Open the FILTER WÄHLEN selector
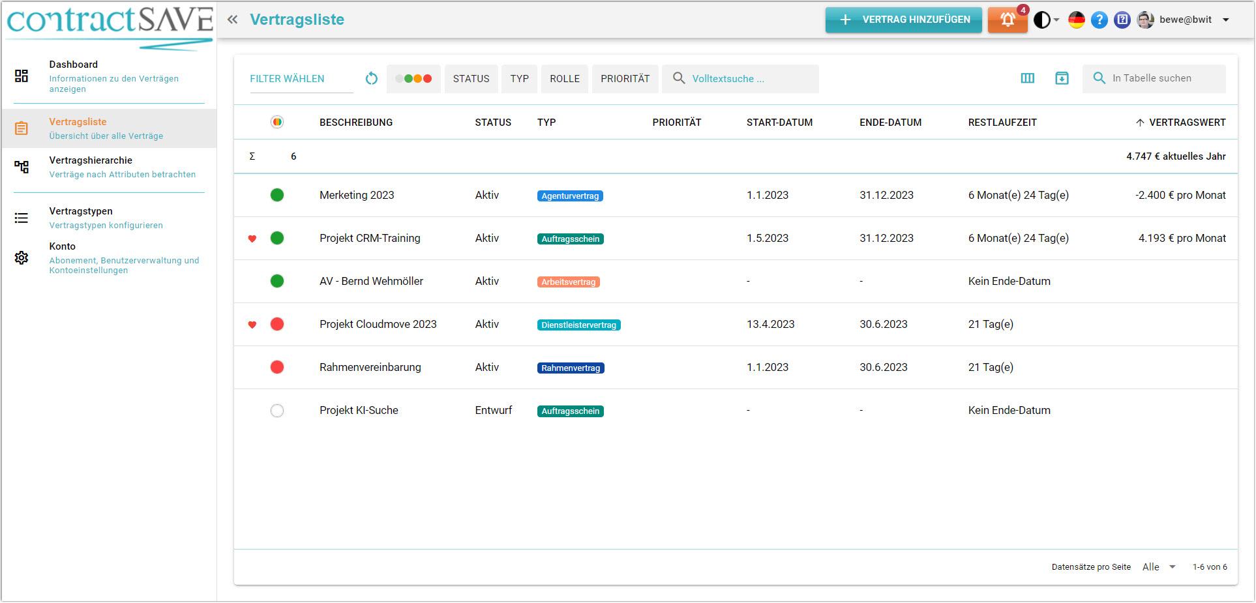Image resolution: width=1256 pixels, height=603 pixels. (x=301, y=79)
